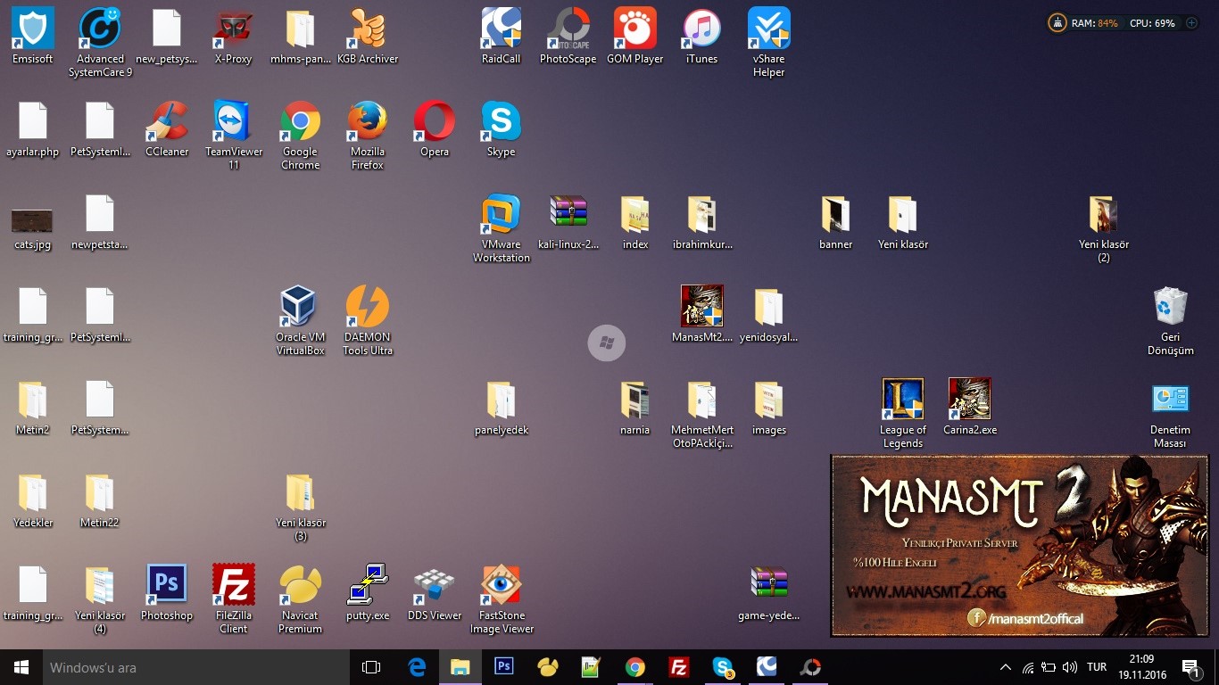
Task: Select the MehmetMert OtoPAck folder
Action: pos(702,413)
